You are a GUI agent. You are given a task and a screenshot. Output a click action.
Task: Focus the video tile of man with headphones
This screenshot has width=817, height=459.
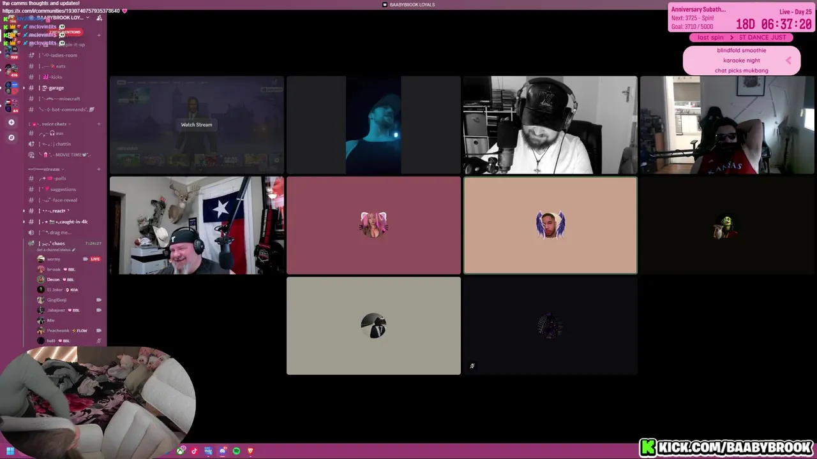coord(550,125)
